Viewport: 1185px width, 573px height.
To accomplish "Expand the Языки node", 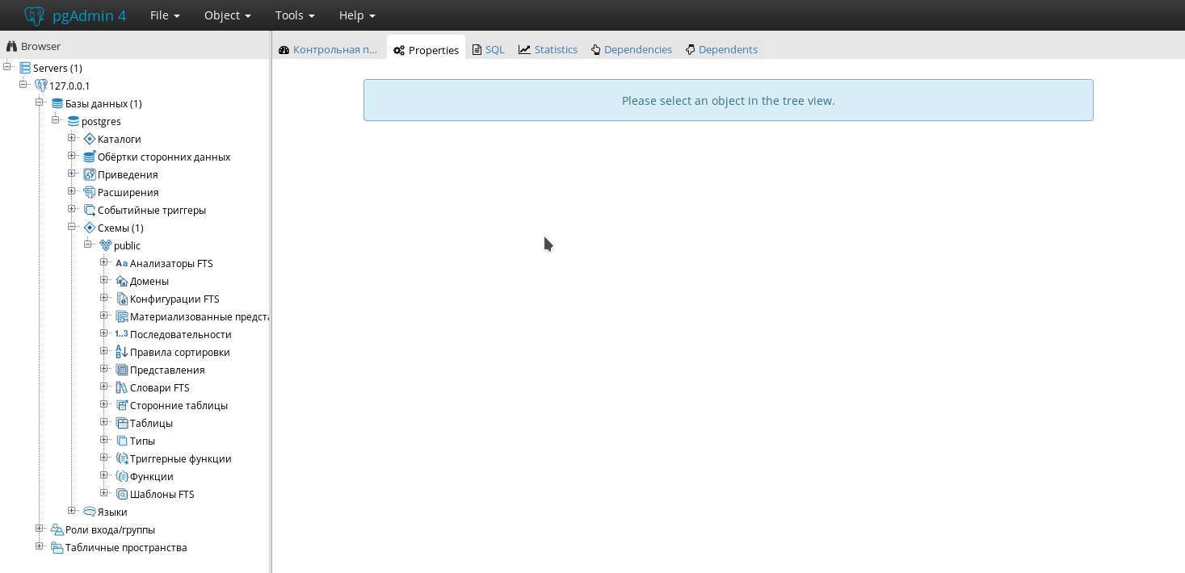I will pos(72,511).
